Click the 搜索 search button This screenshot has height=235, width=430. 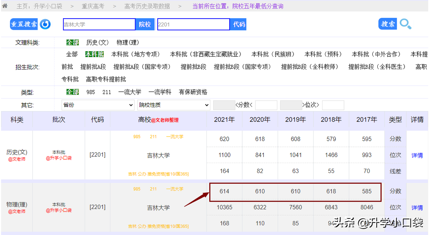pos(387,24)
